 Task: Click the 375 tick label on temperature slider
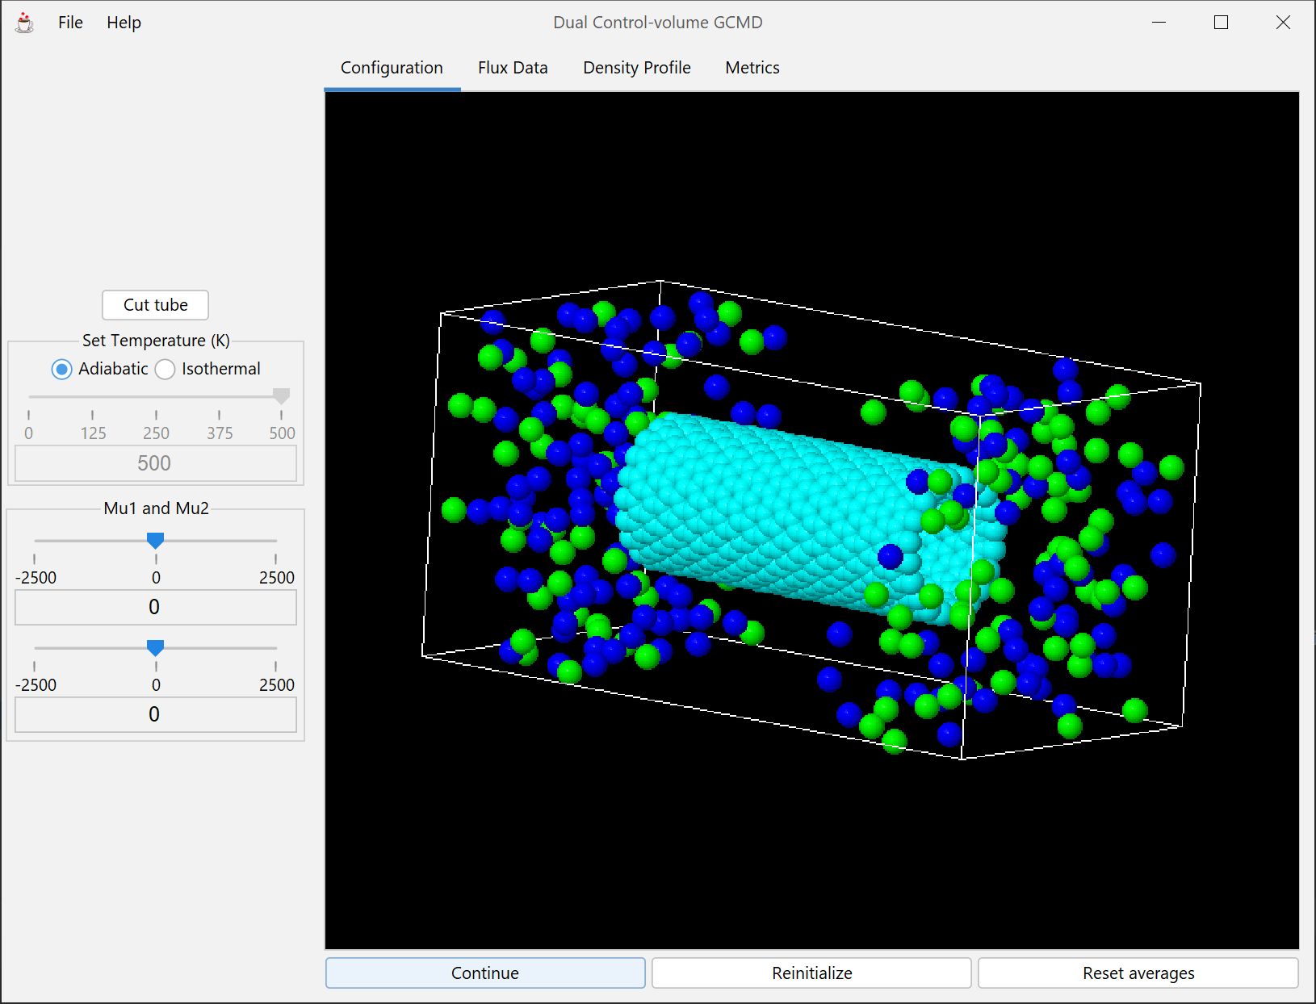pos(220,433)
